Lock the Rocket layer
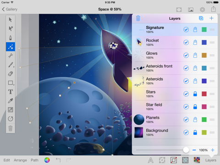Viewport: 220px width, 165px height. pyautogui.click(x=195, y=42)
